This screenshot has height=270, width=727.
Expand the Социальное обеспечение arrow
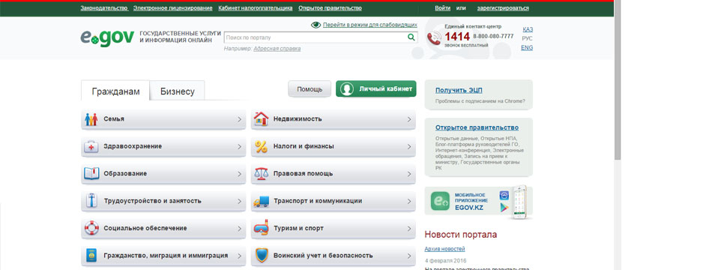point(239,229)
